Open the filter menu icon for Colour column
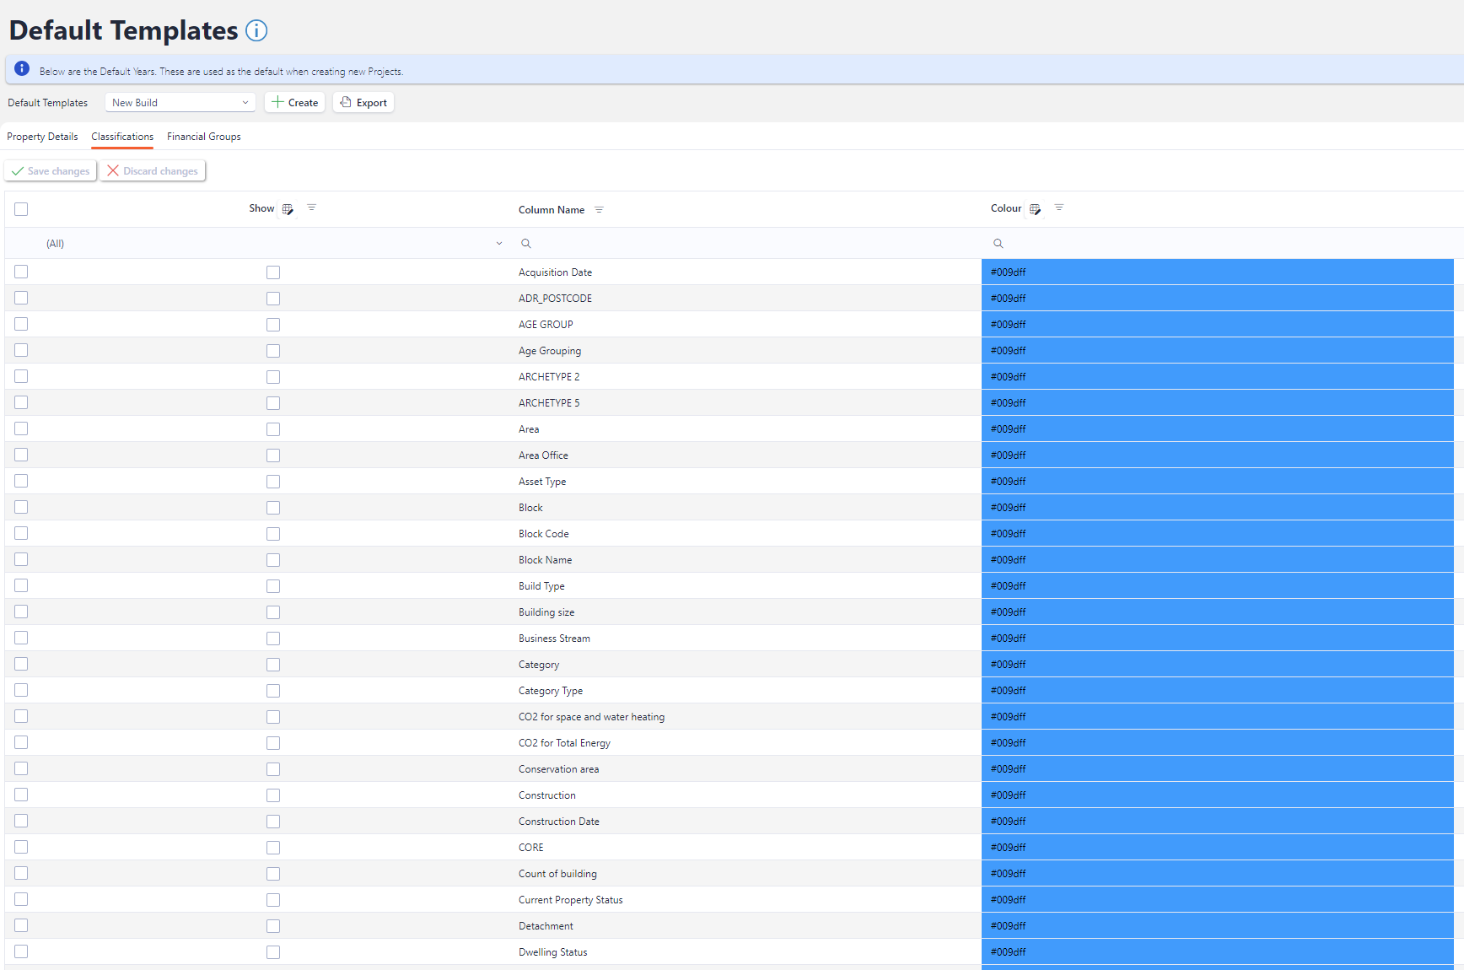The height and width of the screenshot is (970, 1464). click(1059, 207)
